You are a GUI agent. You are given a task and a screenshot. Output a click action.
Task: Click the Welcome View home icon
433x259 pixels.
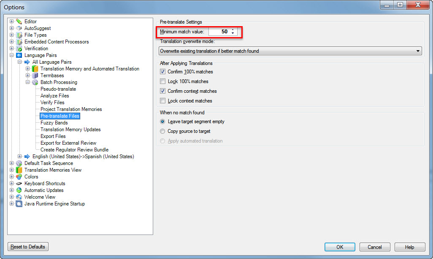click(x=19, y=197)
